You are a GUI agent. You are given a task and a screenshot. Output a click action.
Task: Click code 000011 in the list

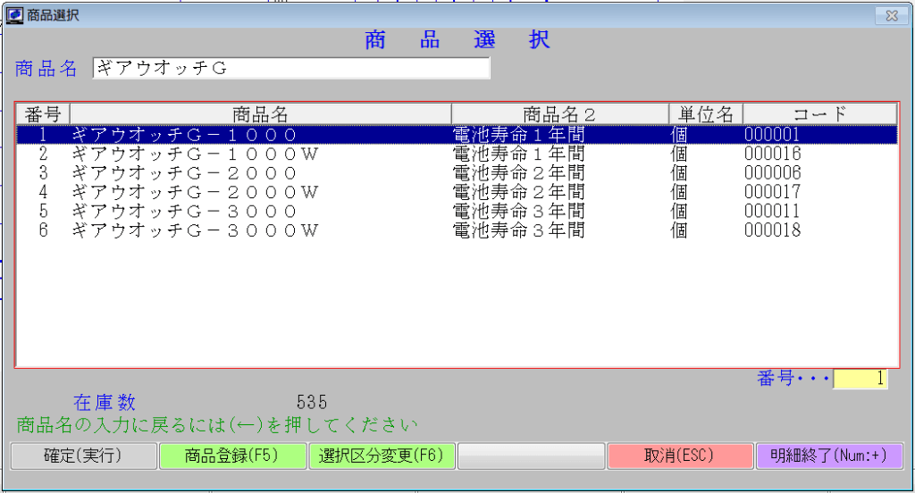[x=772, y=211]
